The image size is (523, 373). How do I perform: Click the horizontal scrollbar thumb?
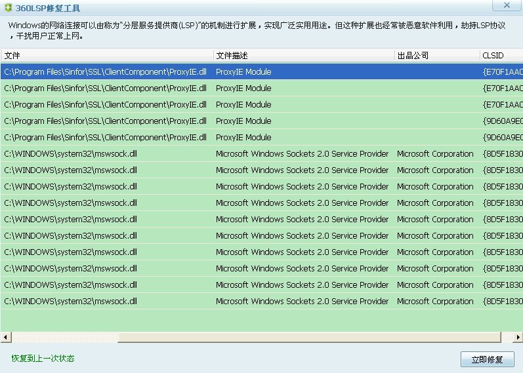click(309, 337)
